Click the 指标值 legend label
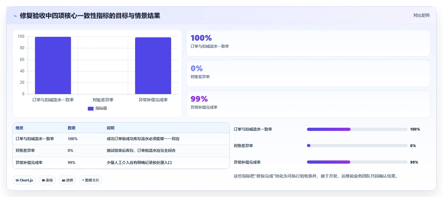443x197 pixels. [x=101, y=109]
